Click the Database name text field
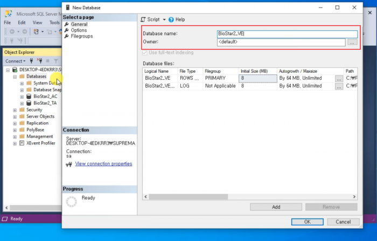This screenshot has width=377, height=241. tap(287, 33)
